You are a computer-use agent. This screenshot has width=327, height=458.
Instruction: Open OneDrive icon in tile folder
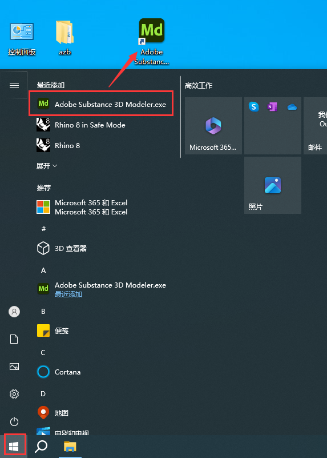tap(292, 107)
